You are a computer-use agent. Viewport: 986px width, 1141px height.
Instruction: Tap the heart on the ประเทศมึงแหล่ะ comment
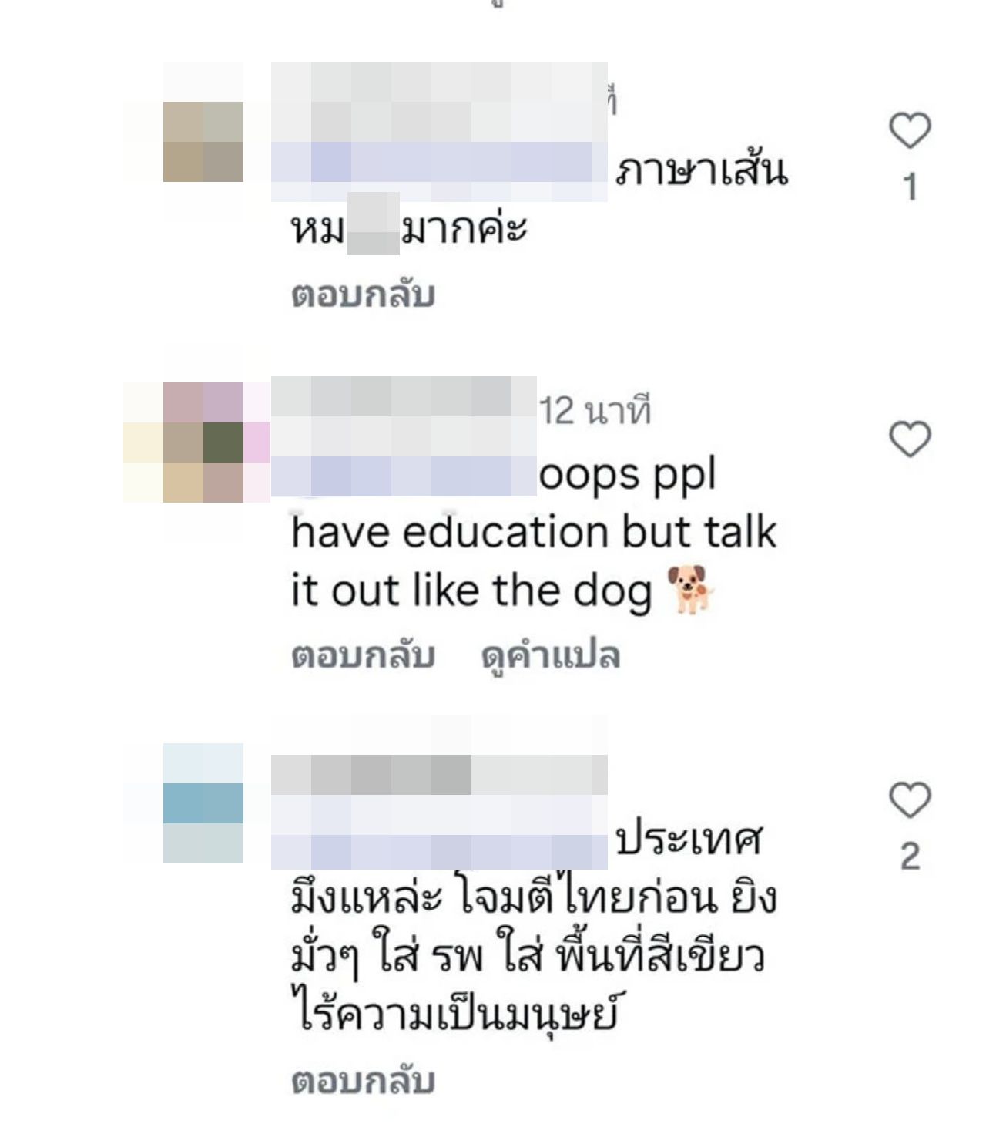pos(911,799)
